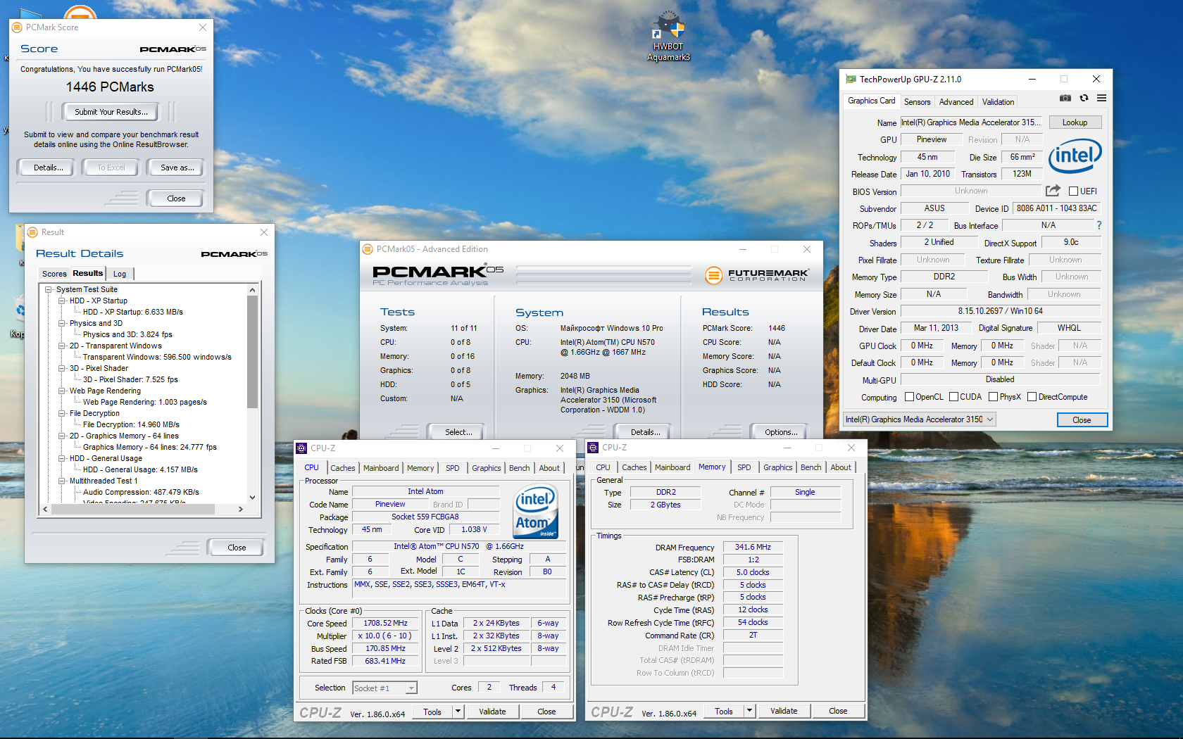Viewport: 1183px width, 739px height.
Task: Click scroll-right arrow in Result Details tree
Action: (x=240, y=509)
